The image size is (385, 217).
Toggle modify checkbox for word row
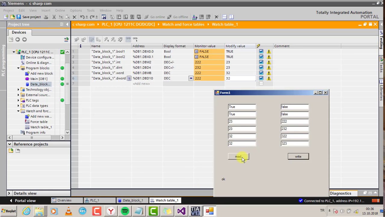point(261,73)
